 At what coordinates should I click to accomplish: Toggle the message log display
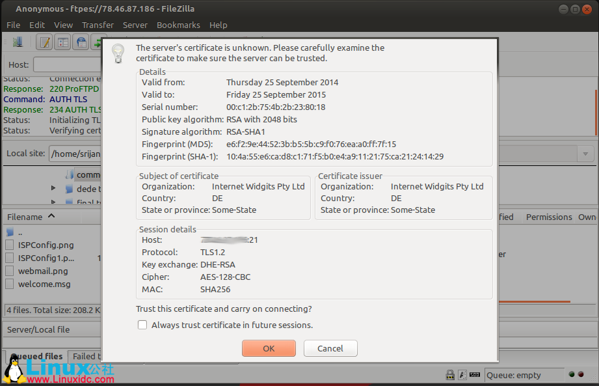point(44,41)
